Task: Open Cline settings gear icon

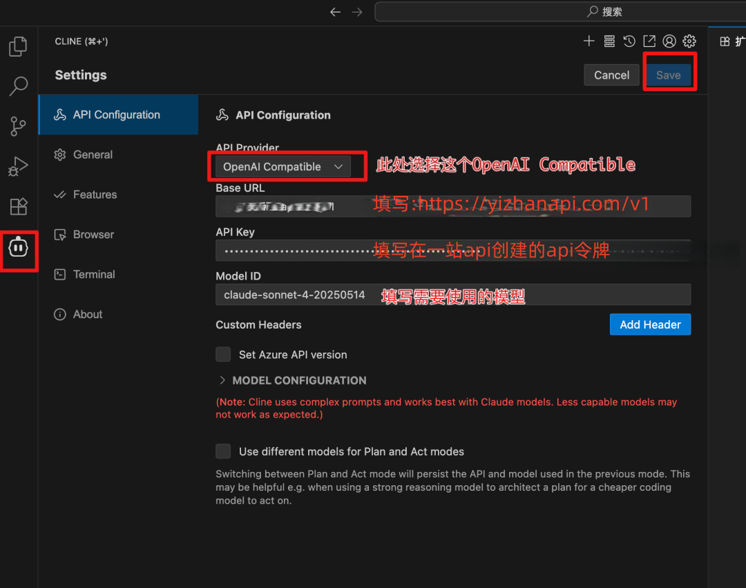Action: 689,41
